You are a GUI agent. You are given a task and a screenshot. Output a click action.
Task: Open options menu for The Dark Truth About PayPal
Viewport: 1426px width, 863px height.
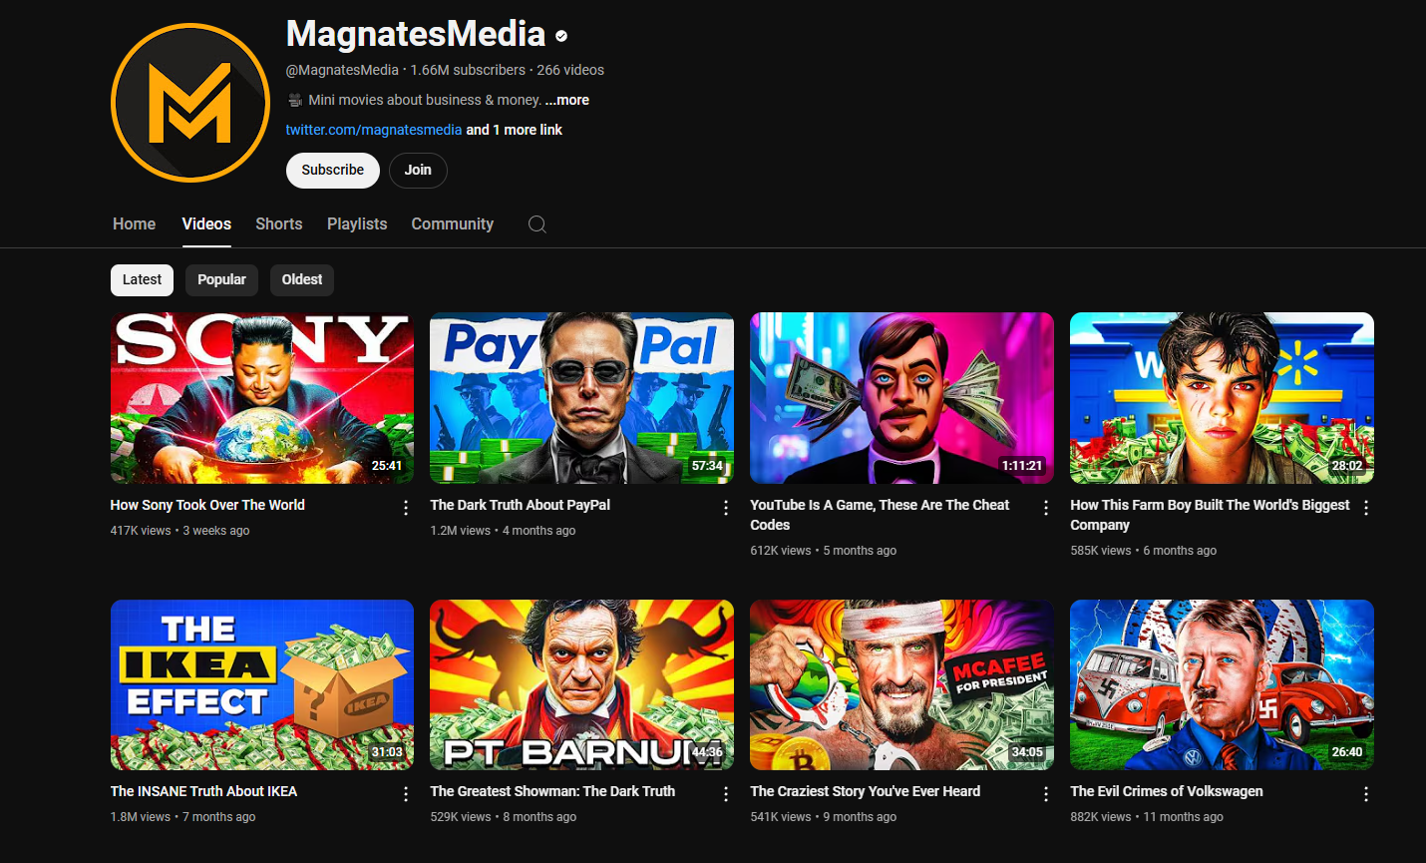726,508
